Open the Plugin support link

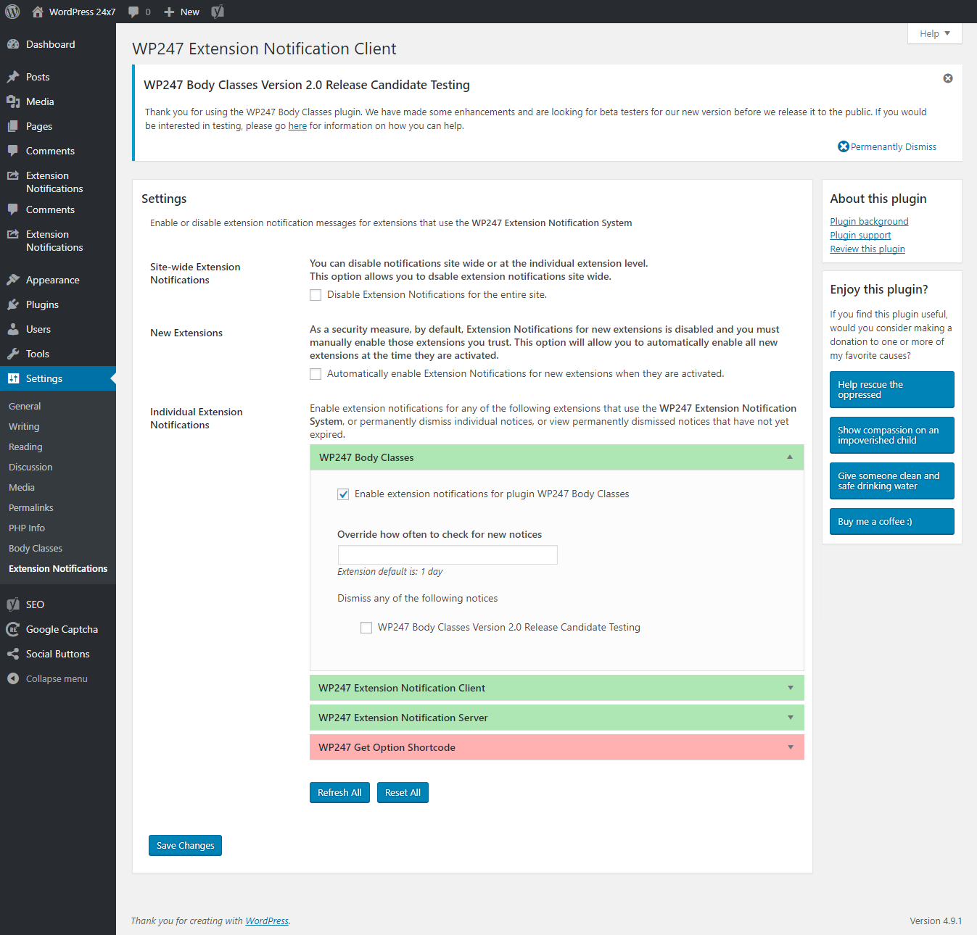(860, 236)
